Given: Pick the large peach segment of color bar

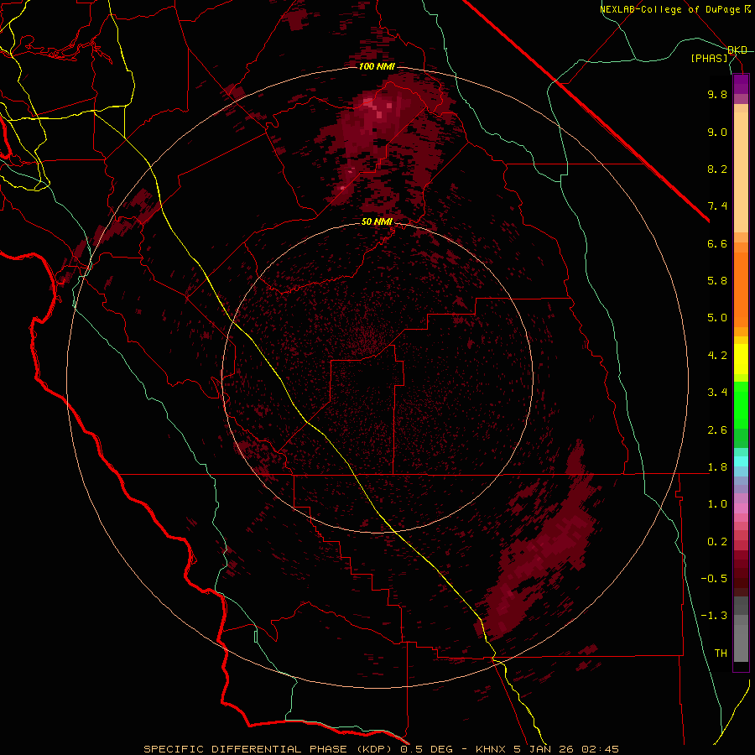Looking at the screenshot, I should pyautogui.click(x=741, y=172).
